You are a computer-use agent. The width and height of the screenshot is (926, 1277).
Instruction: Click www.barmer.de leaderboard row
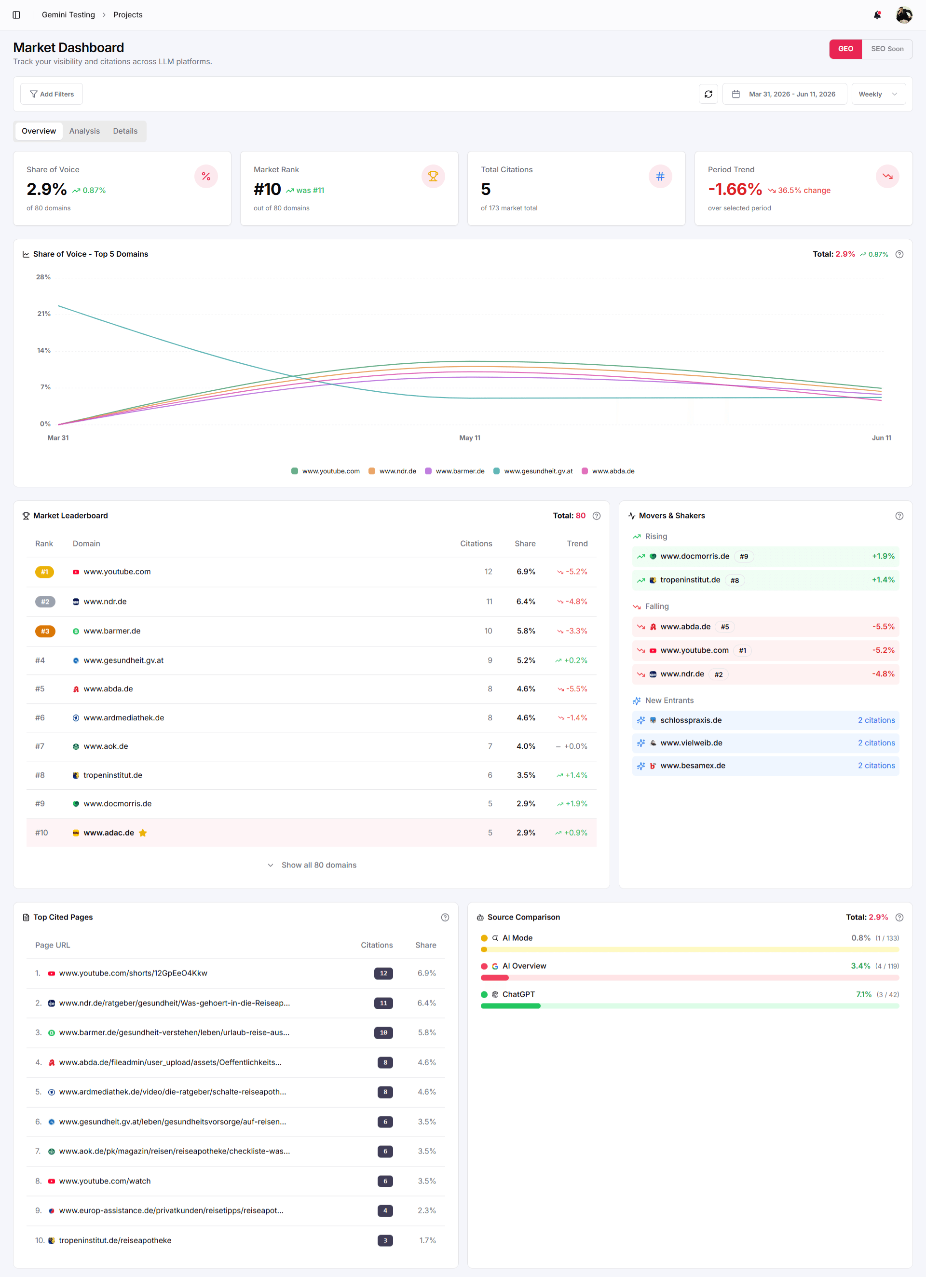[311, 631]
